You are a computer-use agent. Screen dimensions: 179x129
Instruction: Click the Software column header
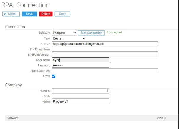13,118
